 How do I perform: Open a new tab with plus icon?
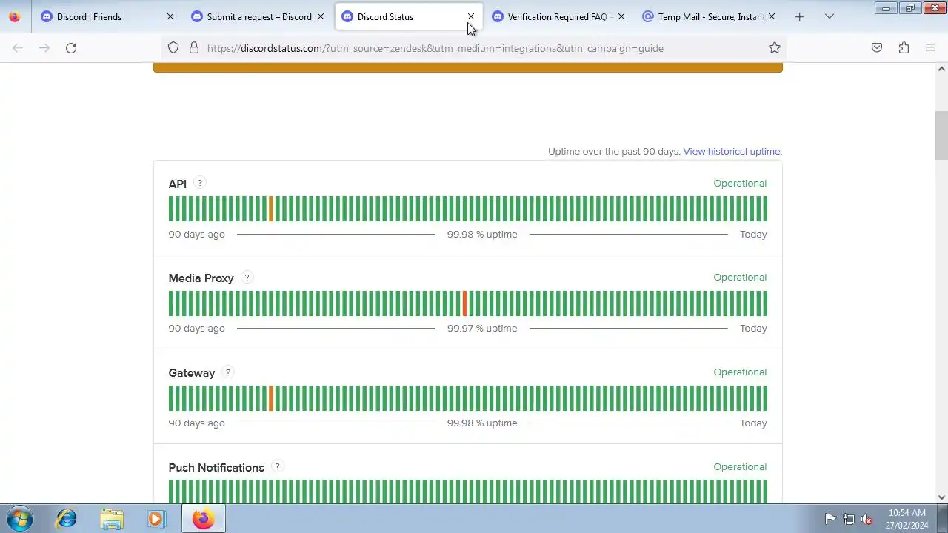pos(799,16)
